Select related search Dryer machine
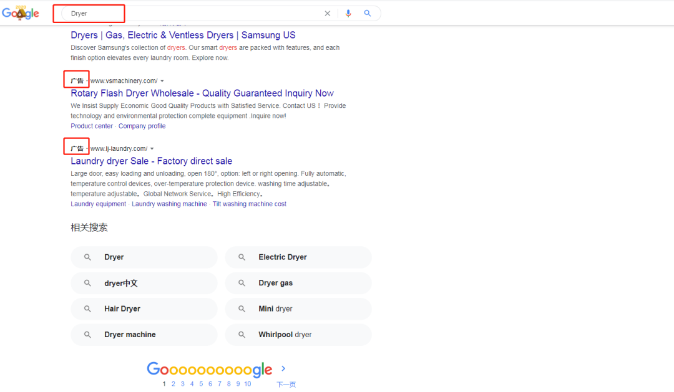The height and width of the screenshot is (392, 674). coord(144,335)
